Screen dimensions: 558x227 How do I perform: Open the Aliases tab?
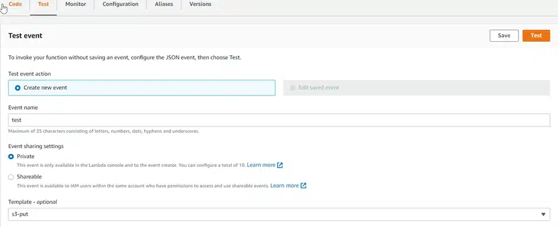tap(164, 4)
